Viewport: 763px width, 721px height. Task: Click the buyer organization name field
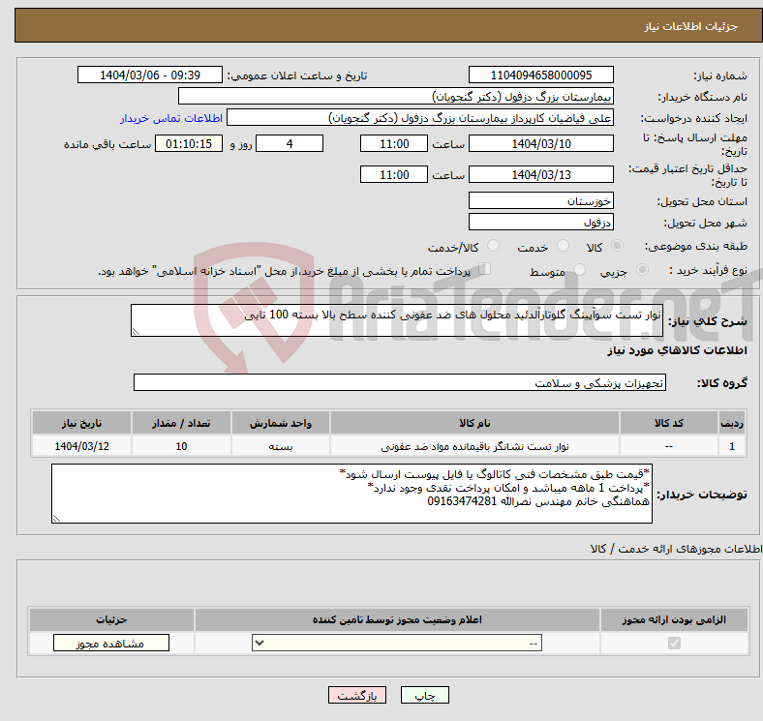(x=396, y=97)
